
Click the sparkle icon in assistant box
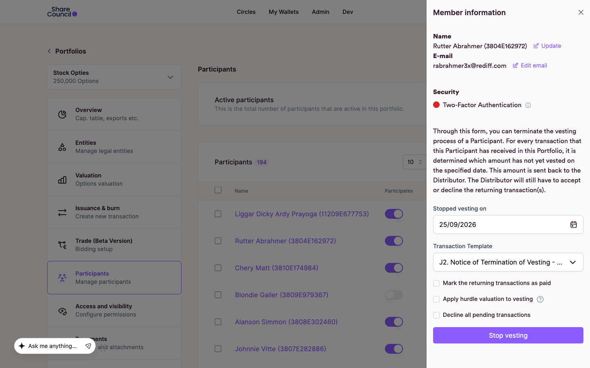coord(22,346)
